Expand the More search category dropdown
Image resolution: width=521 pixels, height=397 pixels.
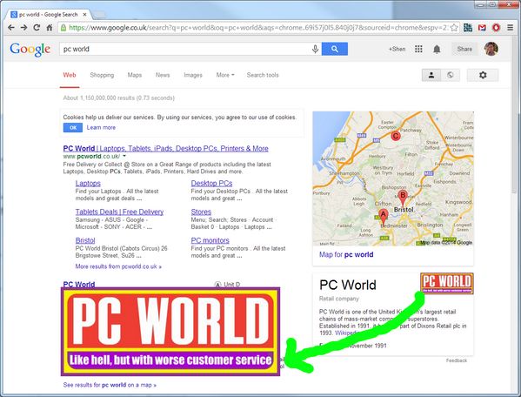coord(225,75)
